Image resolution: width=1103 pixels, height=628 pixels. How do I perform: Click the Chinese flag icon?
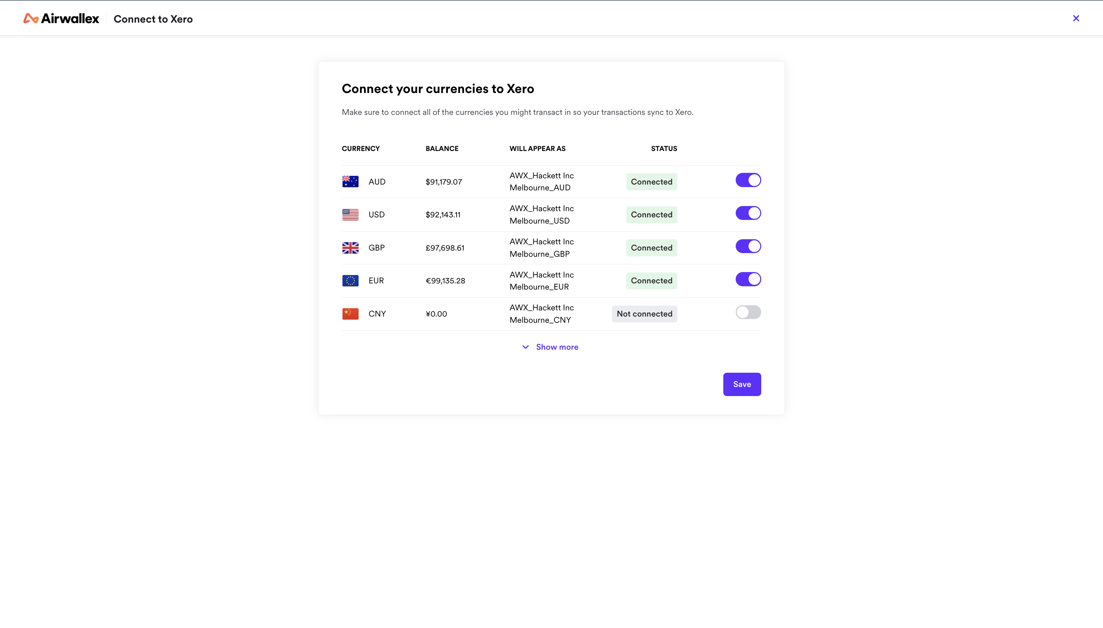350,314
